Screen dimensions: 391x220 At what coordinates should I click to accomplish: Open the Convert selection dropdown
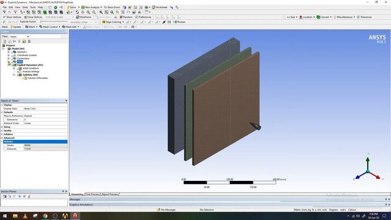click(x=324, y=17)
